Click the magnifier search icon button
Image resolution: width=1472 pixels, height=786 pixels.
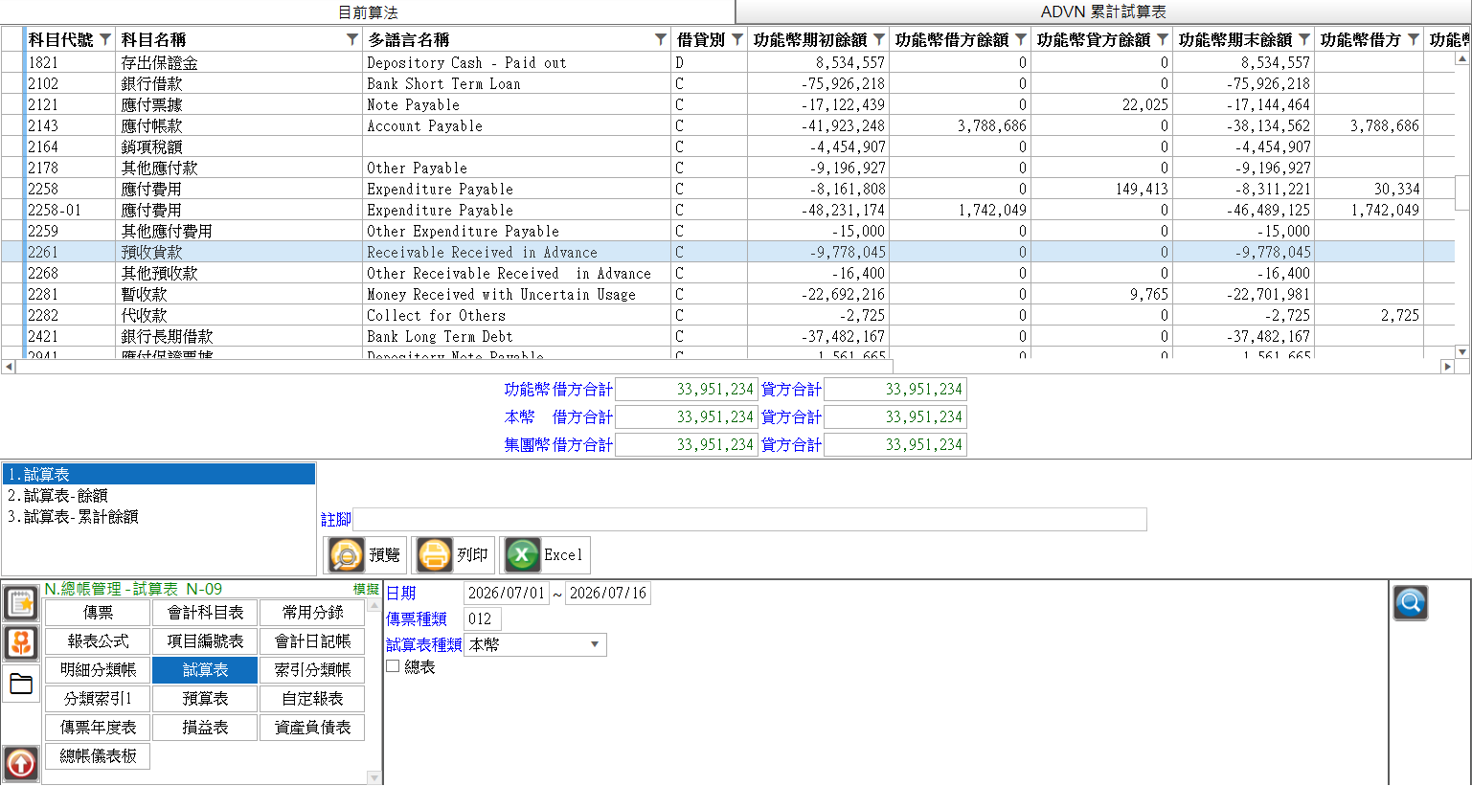pos(1410,602)
